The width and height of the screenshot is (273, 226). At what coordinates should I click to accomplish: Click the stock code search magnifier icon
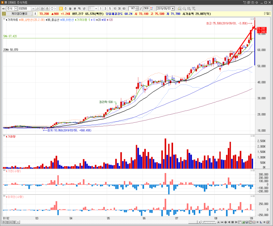point(37,8)
